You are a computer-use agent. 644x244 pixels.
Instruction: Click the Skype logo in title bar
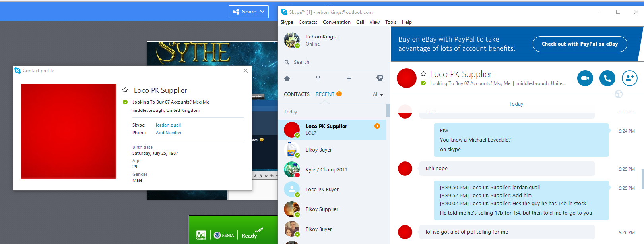tap(284, 12)
